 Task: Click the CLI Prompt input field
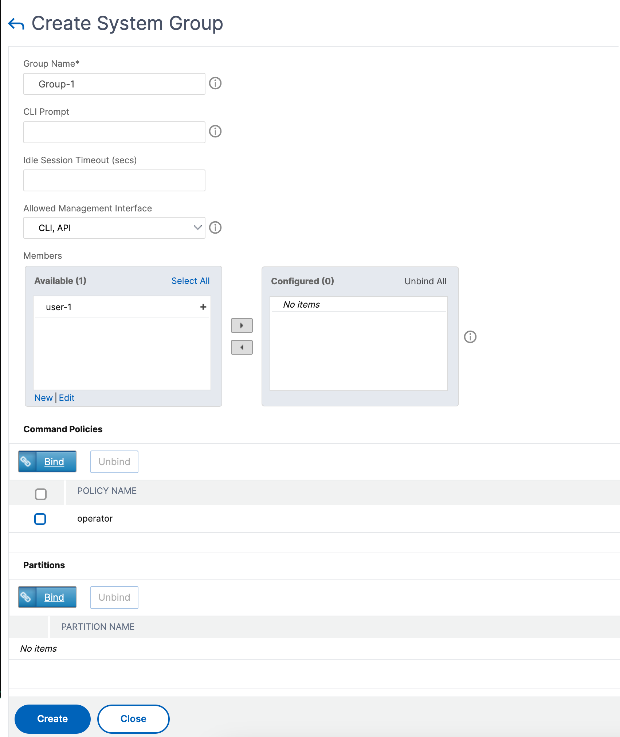[114, 132]
